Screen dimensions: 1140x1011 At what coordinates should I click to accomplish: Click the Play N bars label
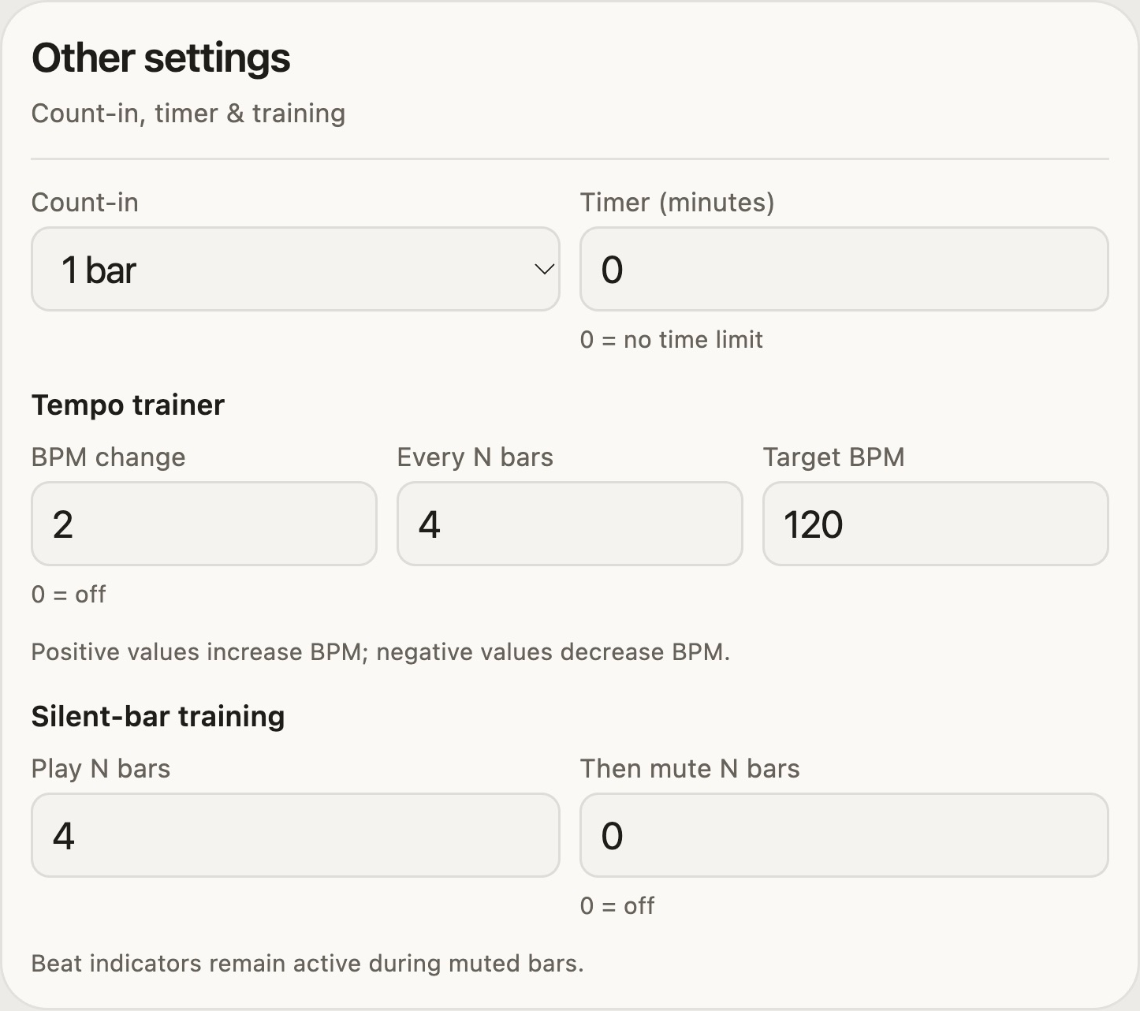pyautogui.click(x=101, y=769)
